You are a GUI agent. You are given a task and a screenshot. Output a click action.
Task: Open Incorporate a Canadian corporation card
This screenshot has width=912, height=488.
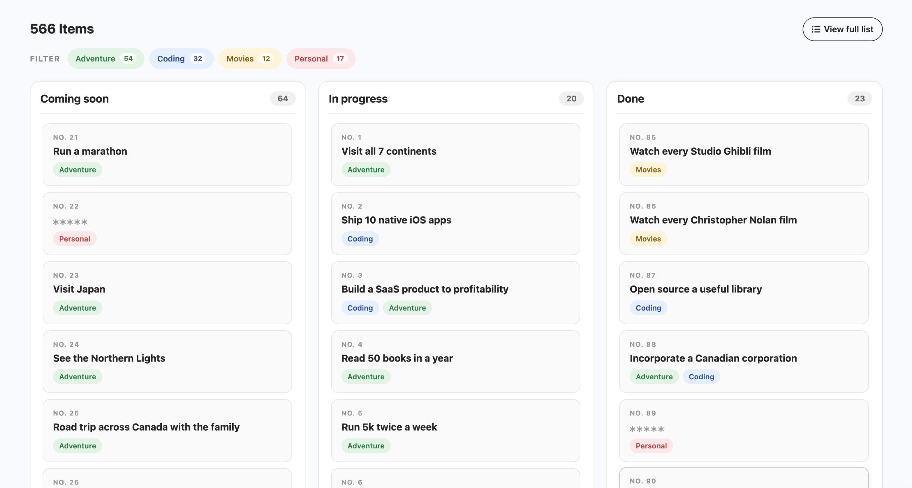744,361
